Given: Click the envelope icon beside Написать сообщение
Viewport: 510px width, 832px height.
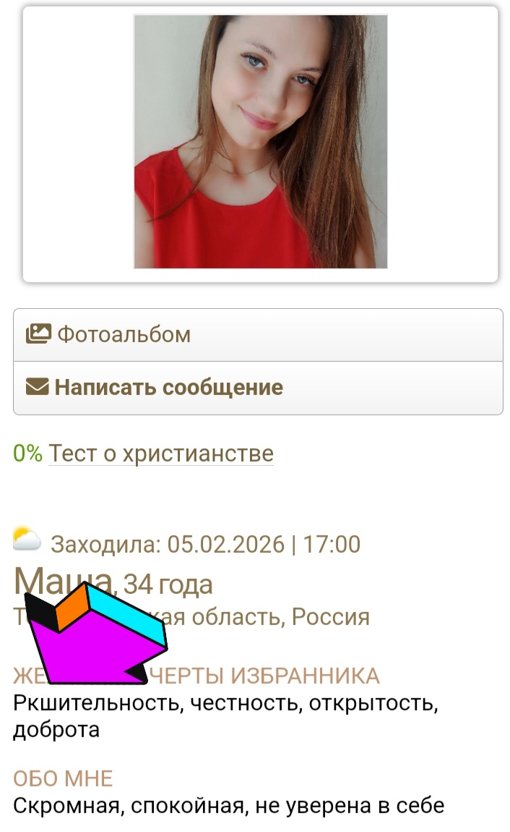Looking at the screenshot, I should pos(37,387).
